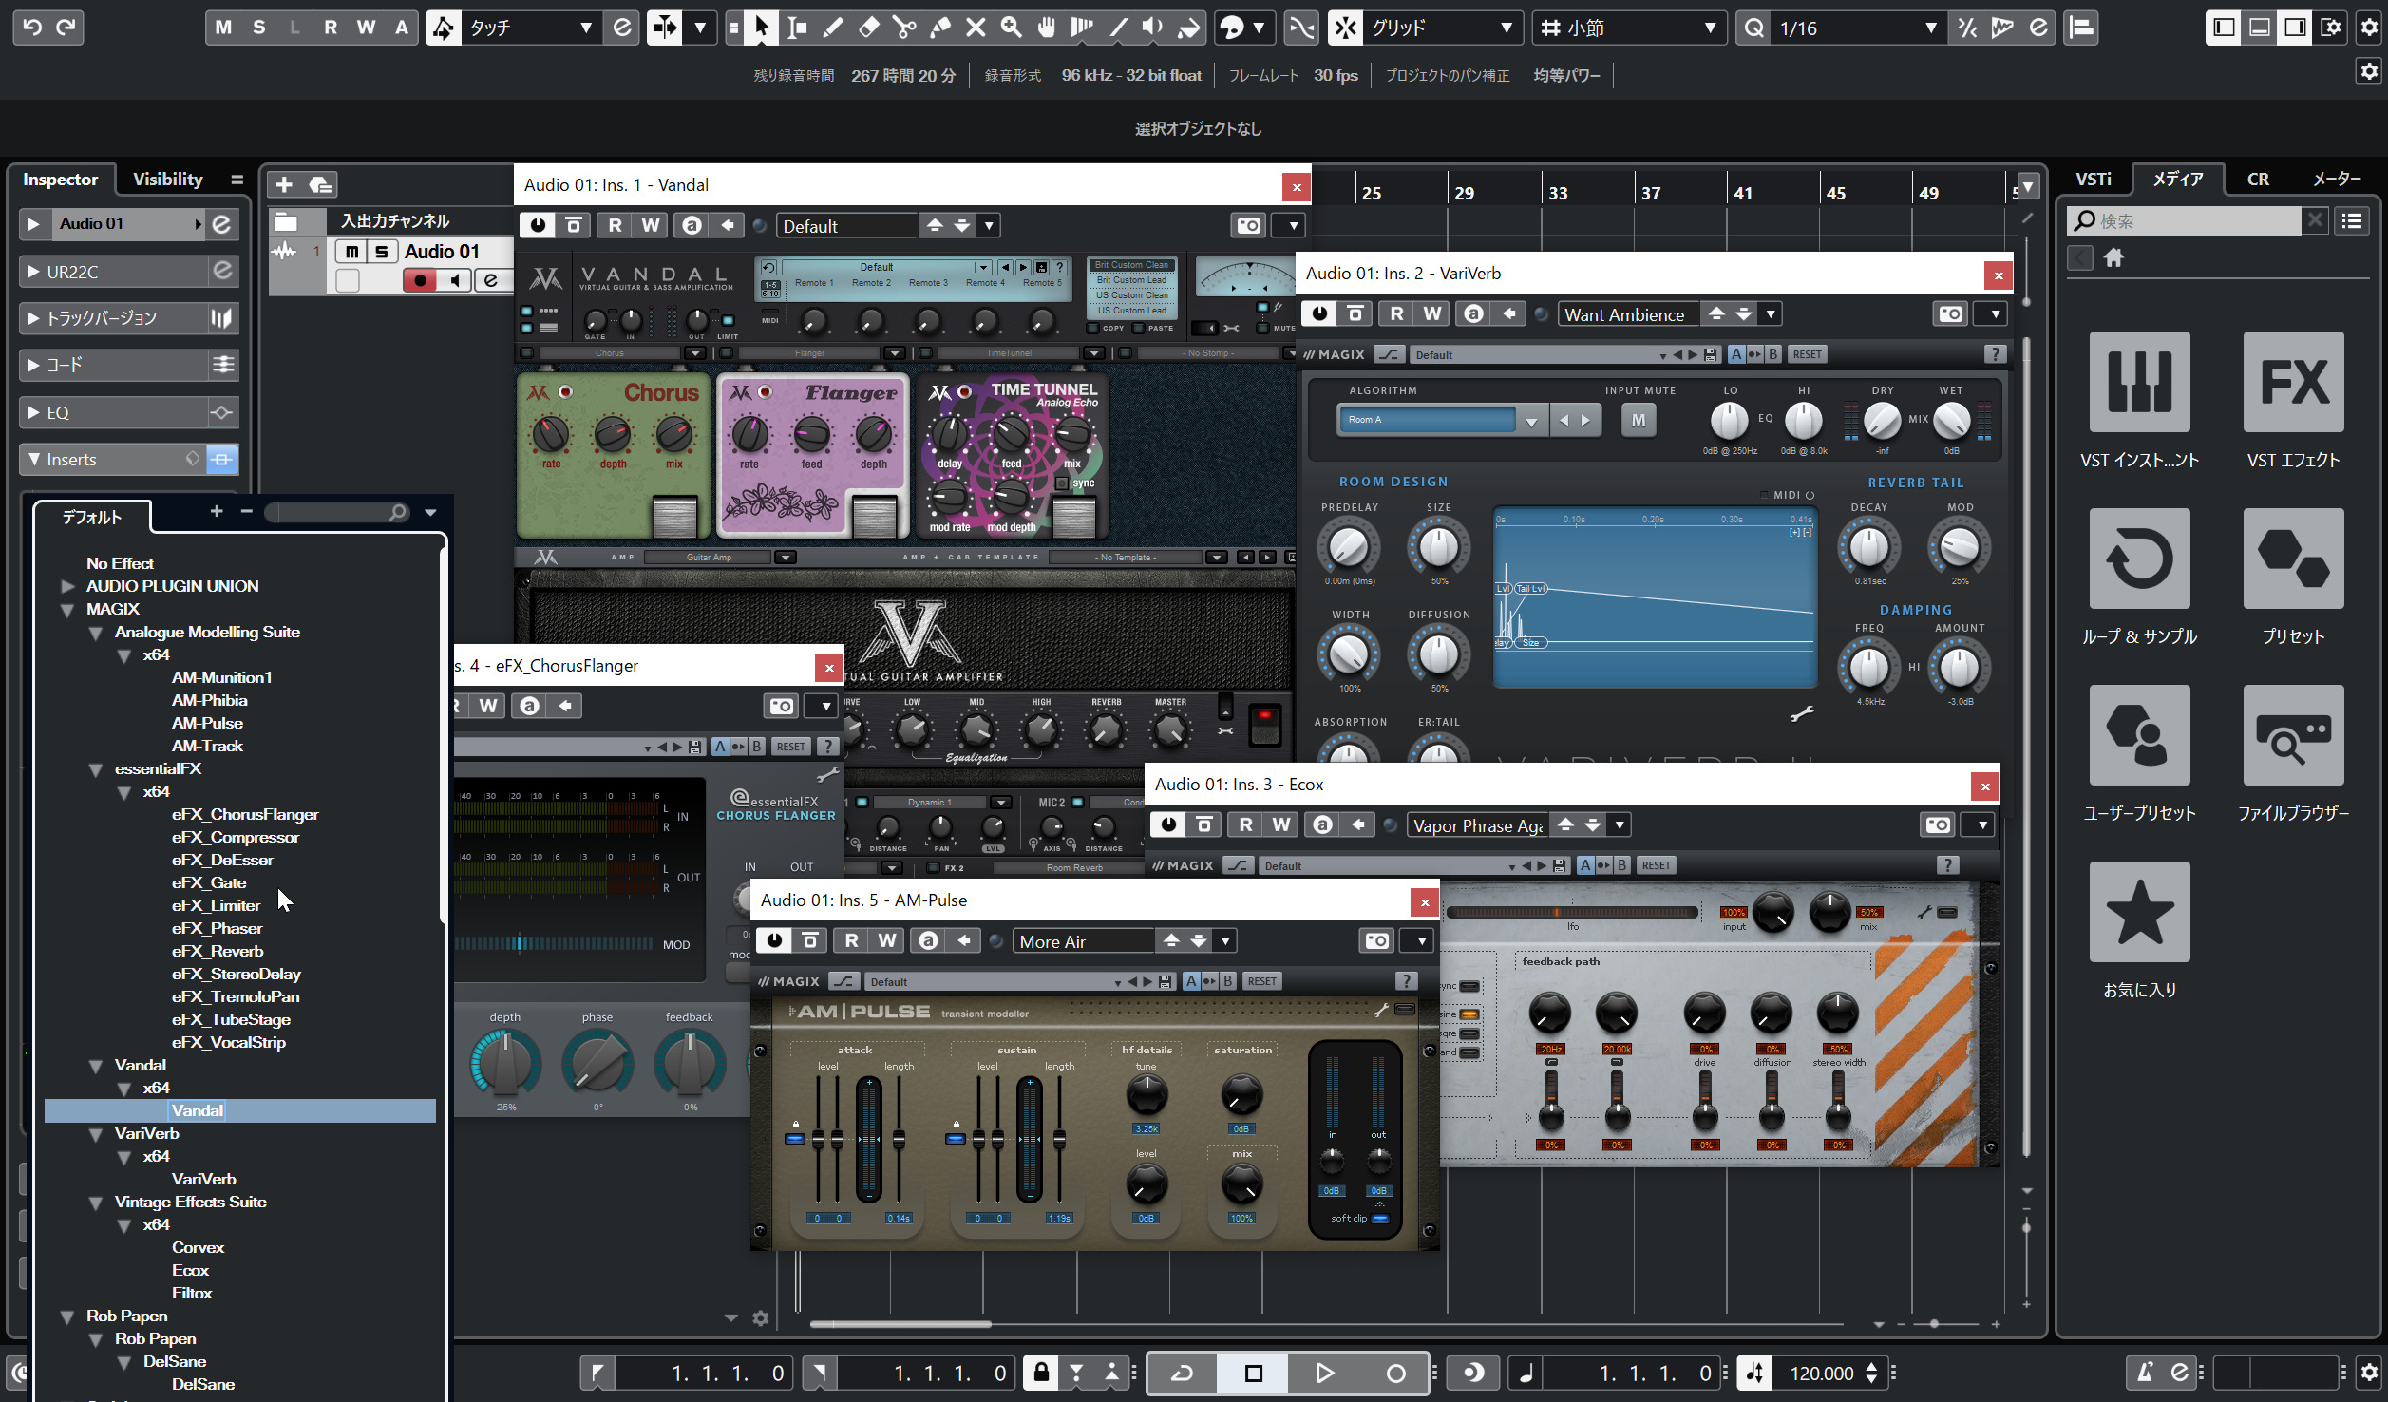Viewport: 2388px width, 1402px height.
Task: Toggle sync checkbox on Time Tunnel pedal
Action: 1062,483
